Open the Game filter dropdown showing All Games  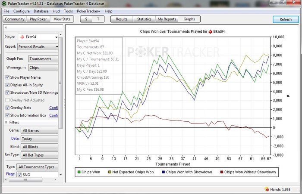click(x=39, y=130)
